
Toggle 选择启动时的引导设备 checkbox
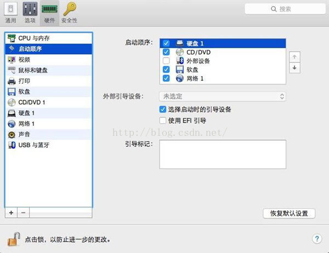(x=163, y=109)
